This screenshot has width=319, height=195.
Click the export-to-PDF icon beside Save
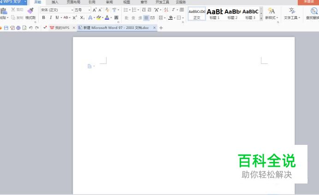click(x=12, y=28)
